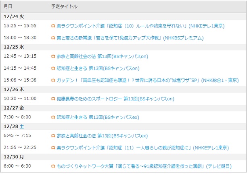This screenshot has width=247, height=174.
Task: Click TV icon beside 6:45 家族と高齢社会の法
Action: [x=53, y=136]
